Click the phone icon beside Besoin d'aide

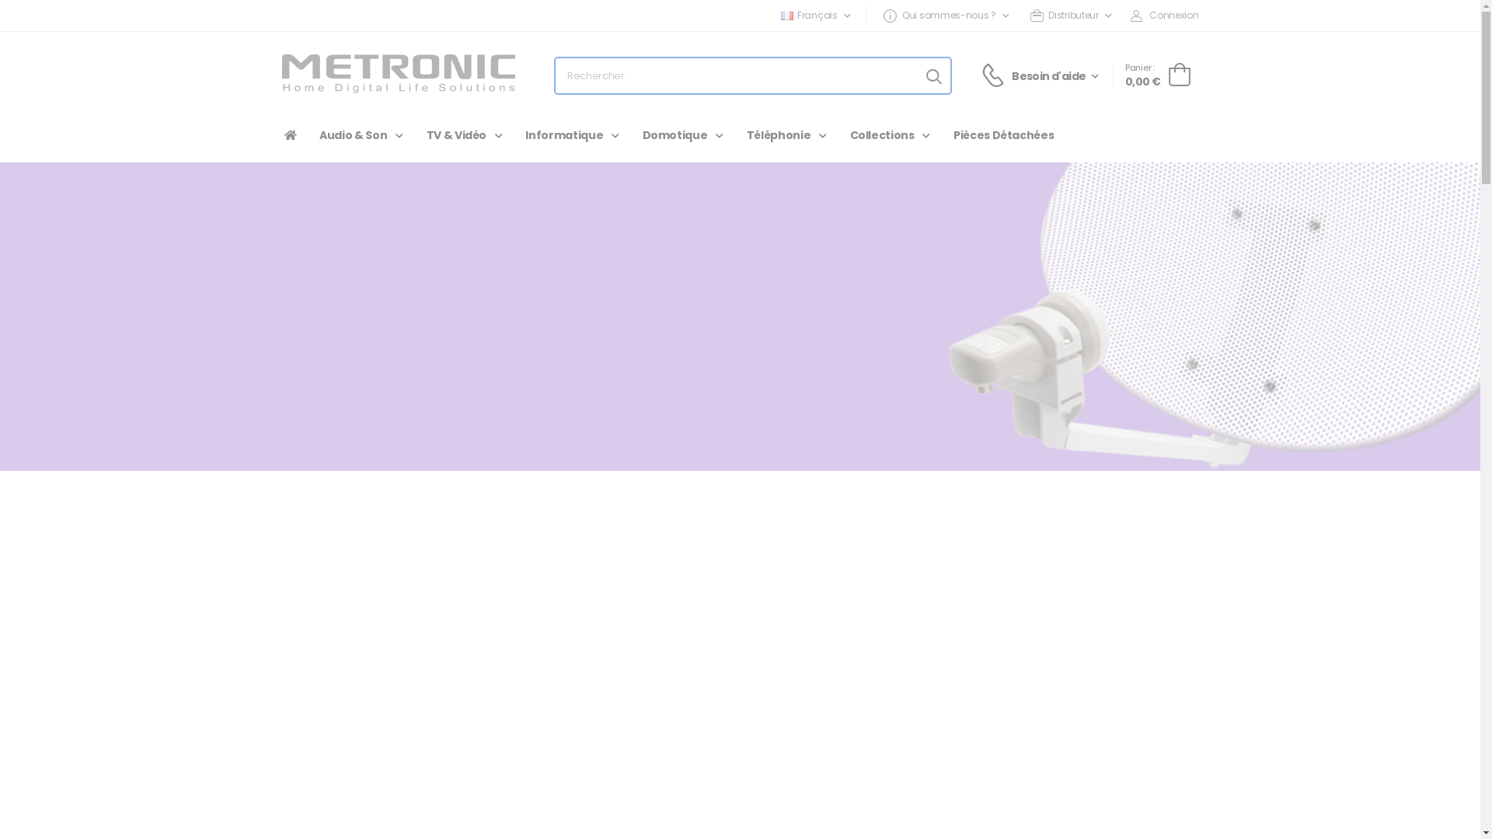(993, 75)
